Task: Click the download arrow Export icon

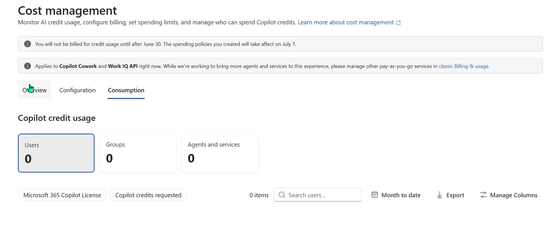Action: [x=440, y=195]
